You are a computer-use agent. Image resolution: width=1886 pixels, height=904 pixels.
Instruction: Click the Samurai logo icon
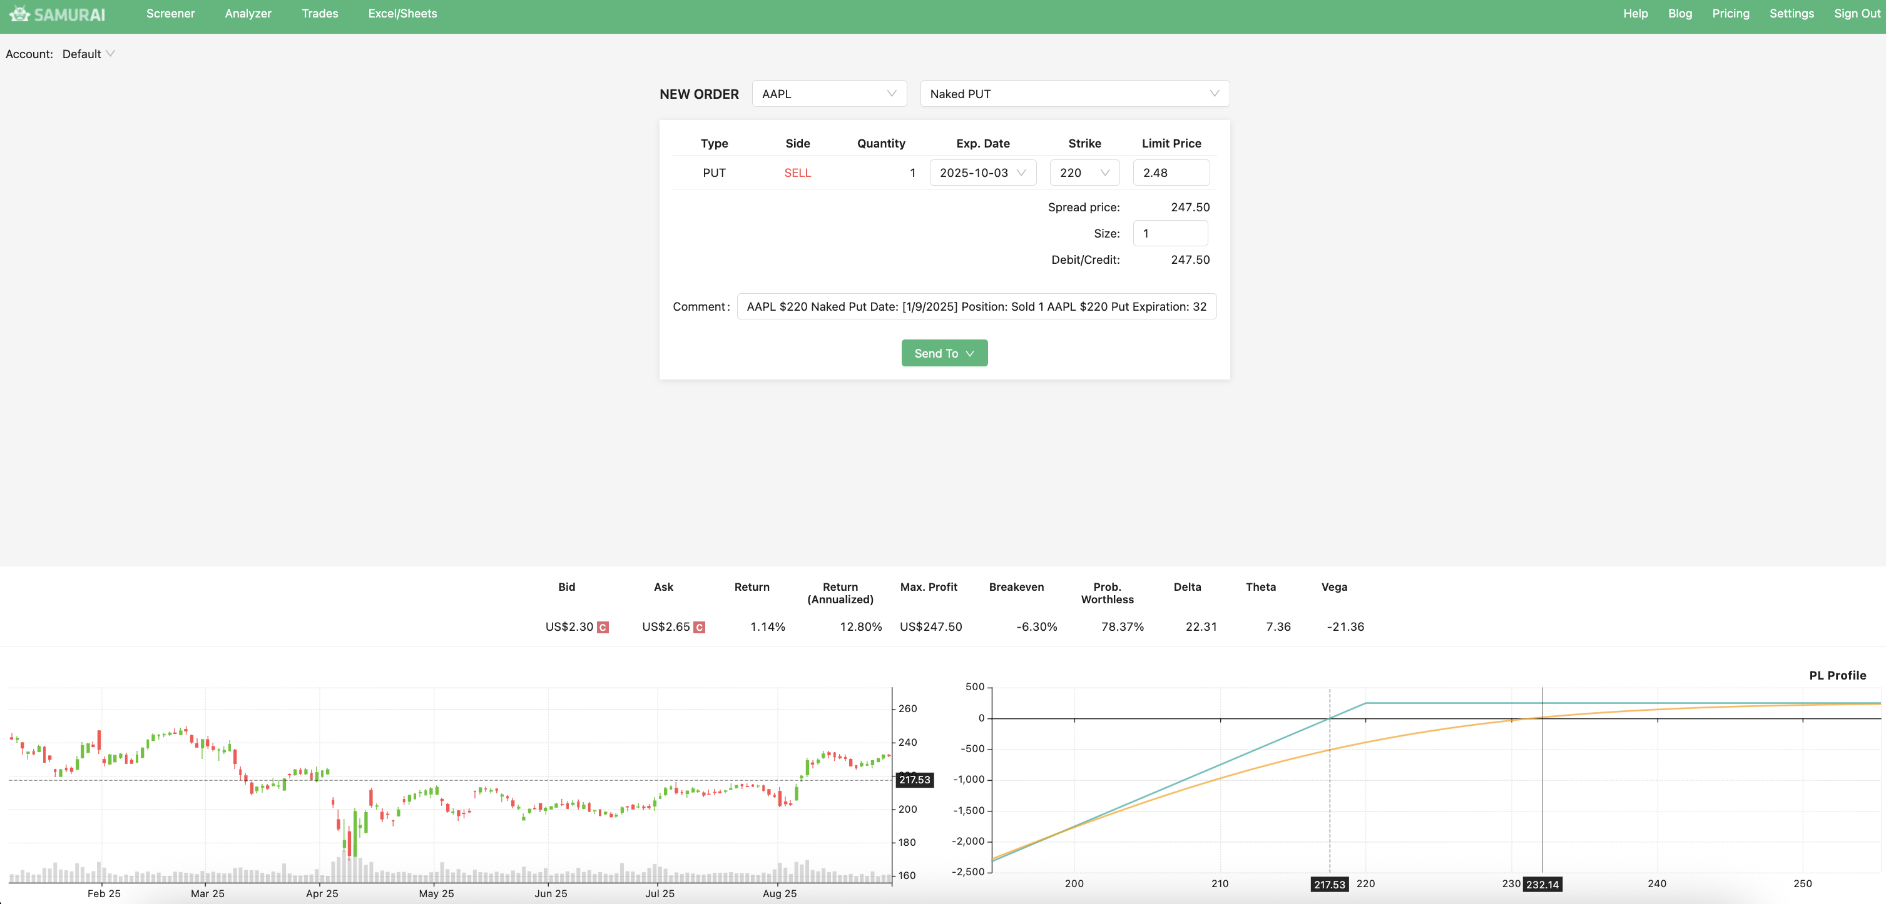[x=20, y=14]
